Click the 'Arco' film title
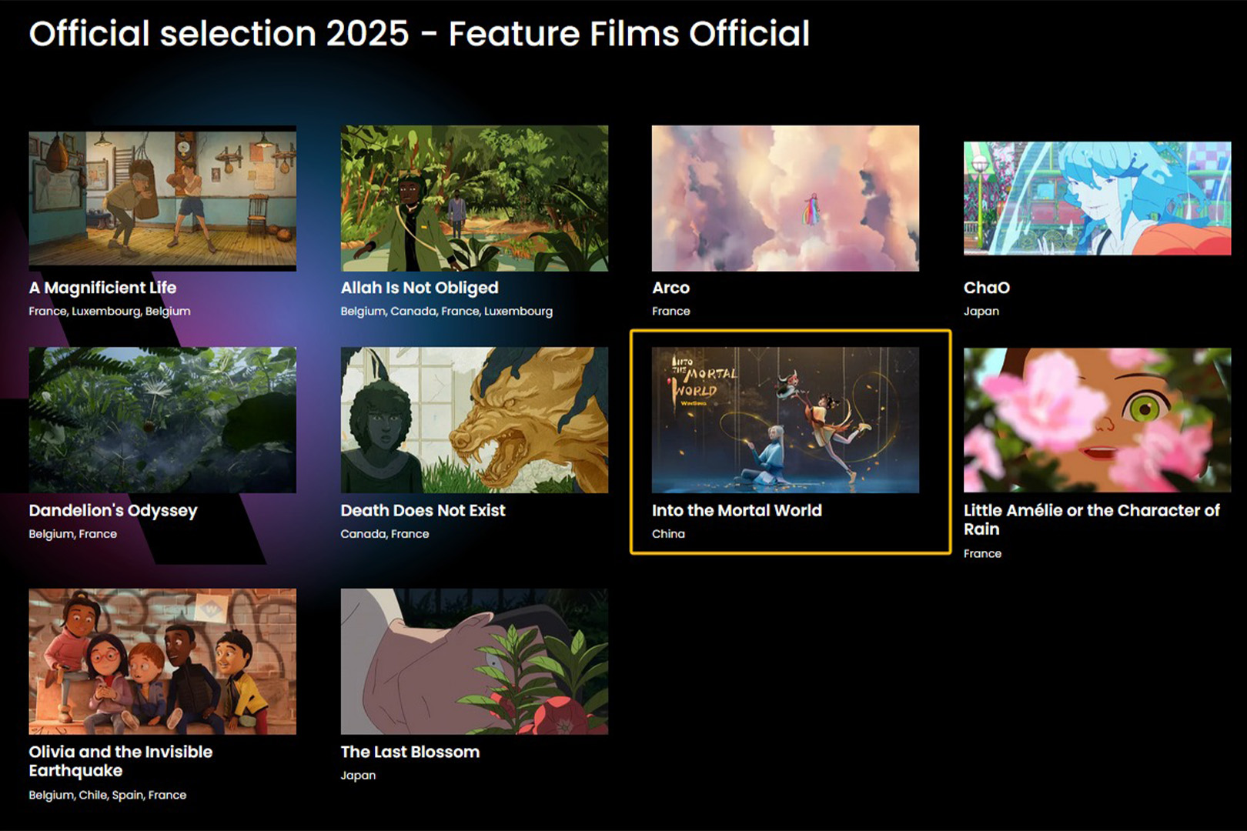Image resolution: width=1247 pixels, height=831 pixels. coord(670,288)
